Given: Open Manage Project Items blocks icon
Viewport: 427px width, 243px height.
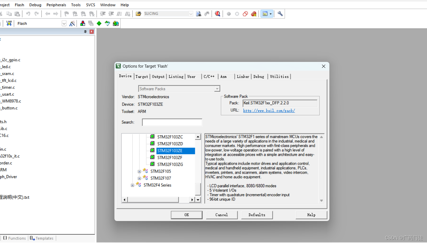Looking at the screenshot, I should pos(83,24).
